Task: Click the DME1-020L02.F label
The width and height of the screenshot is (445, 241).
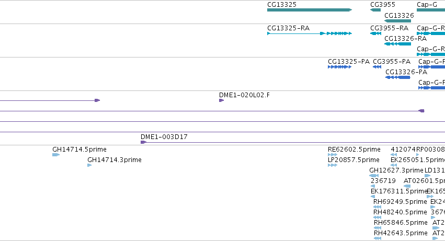Action: pos(244,95)
